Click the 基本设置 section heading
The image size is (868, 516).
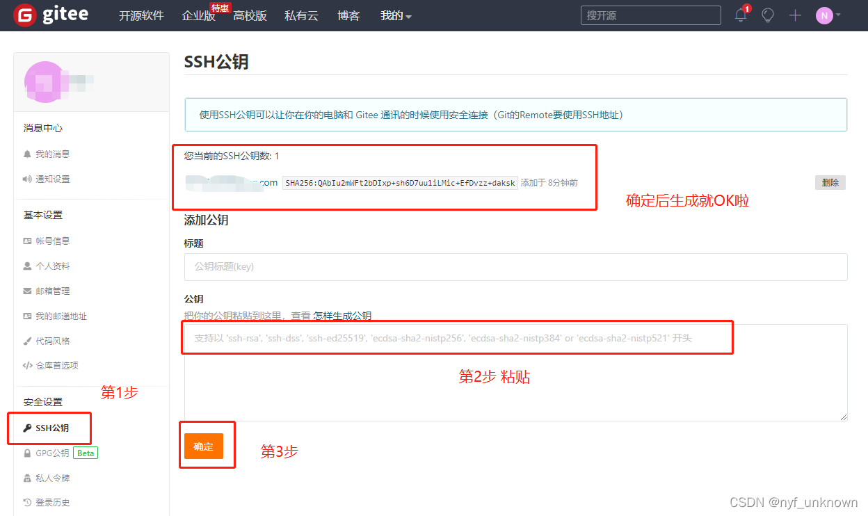coord(43,215)
